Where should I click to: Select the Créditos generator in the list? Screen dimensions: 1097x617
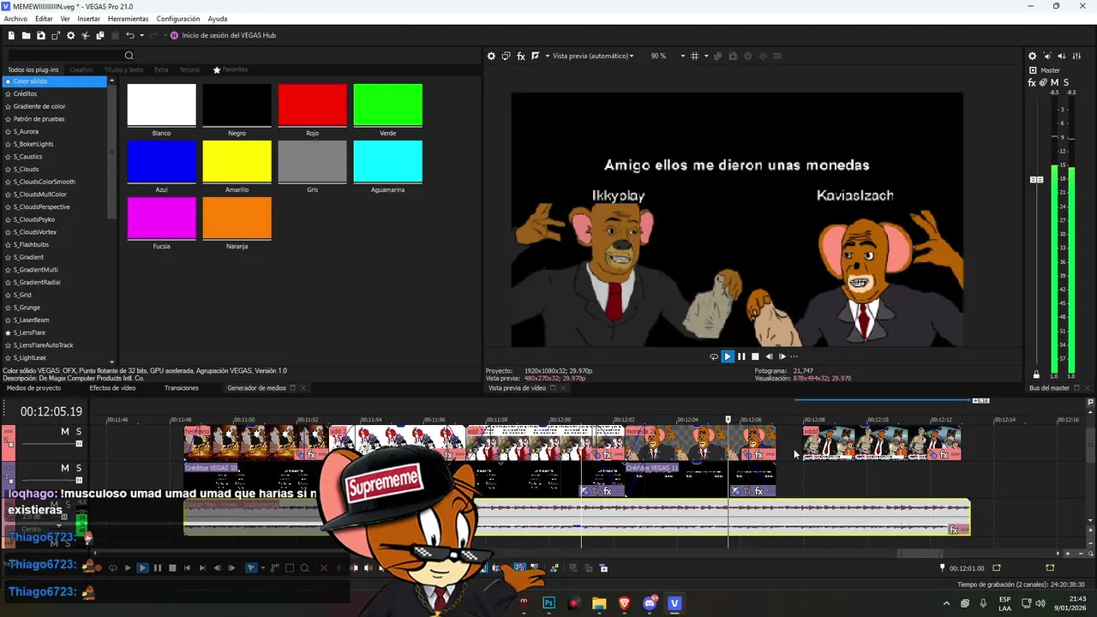point(25,94)
